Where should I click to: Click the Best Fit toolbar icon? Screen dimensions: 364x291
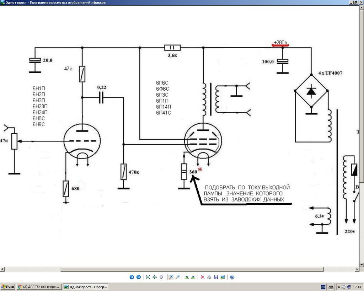(148, 277)
